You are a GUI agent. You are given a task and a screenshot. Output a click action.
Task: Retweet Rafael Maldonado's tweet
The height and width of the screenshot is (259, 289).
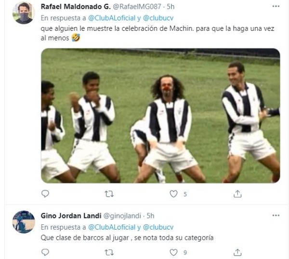point(109,194)
